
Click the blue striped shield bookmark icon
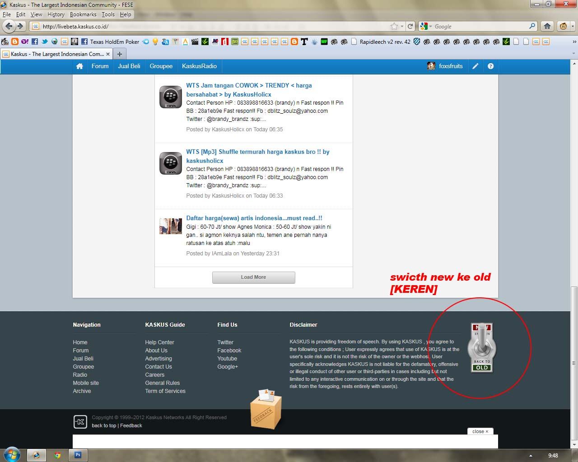(417, 42)
